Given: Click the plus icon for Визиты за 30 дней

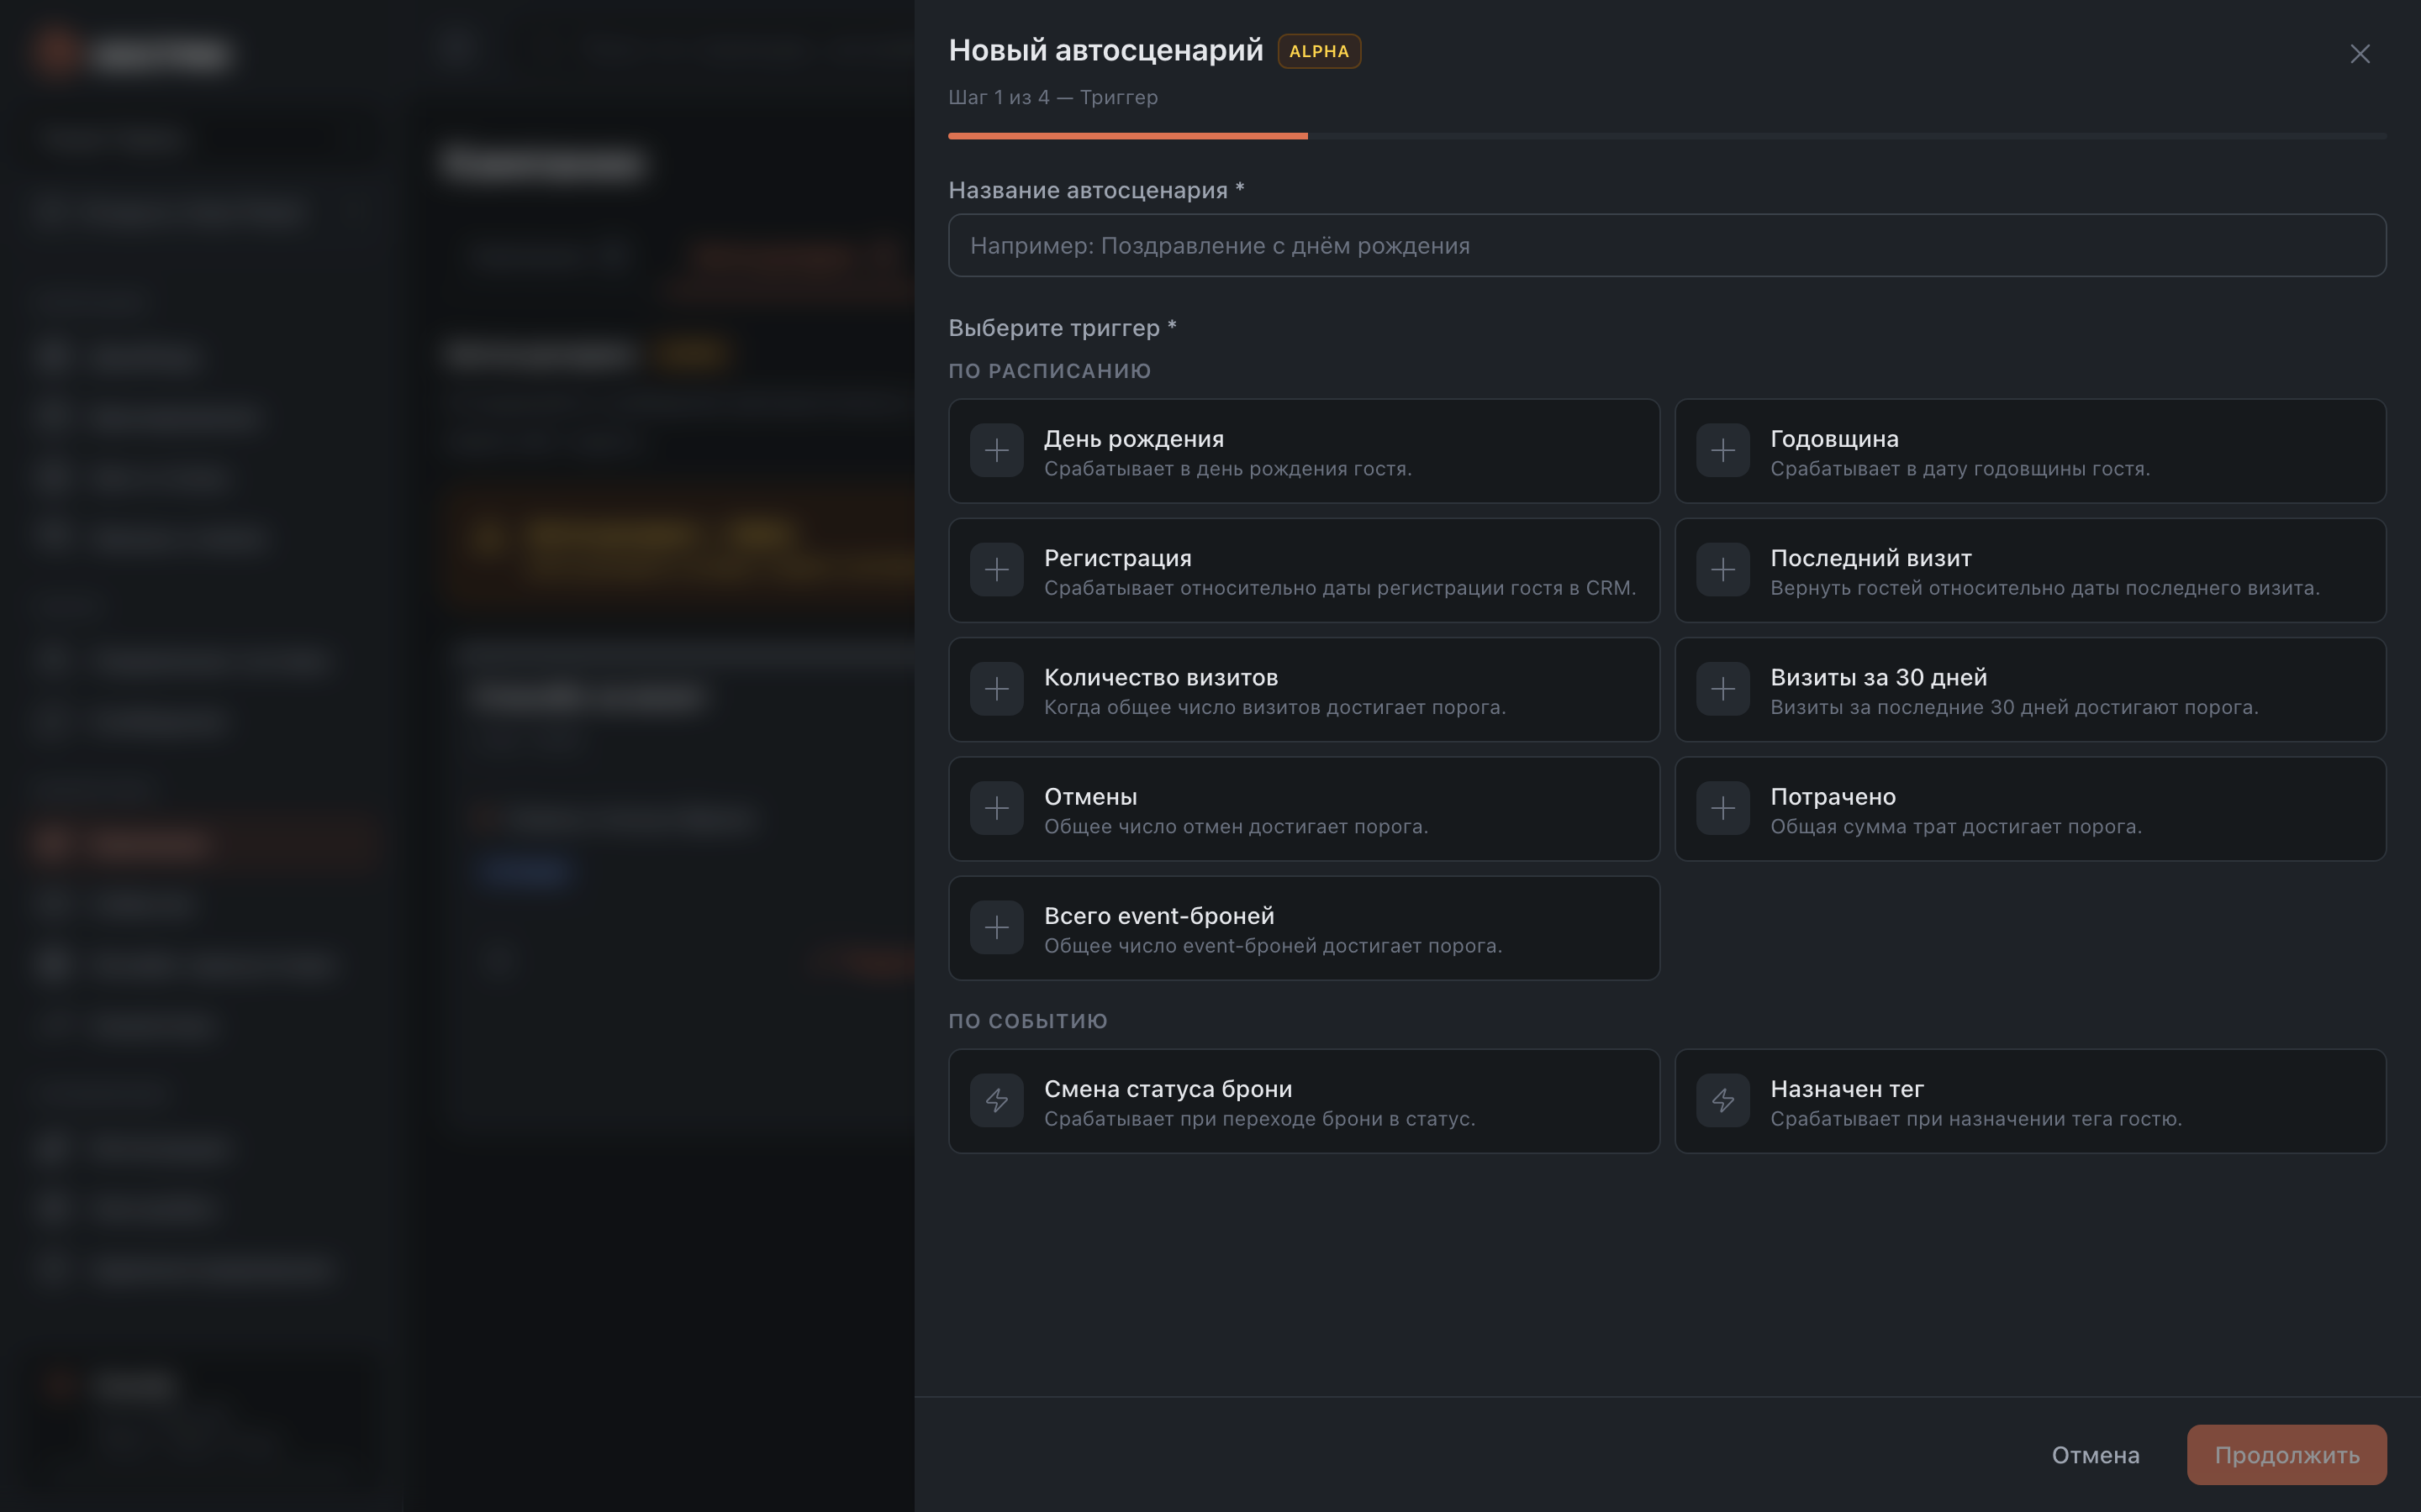Looking at the screenshot, I should click(1722, 689).
